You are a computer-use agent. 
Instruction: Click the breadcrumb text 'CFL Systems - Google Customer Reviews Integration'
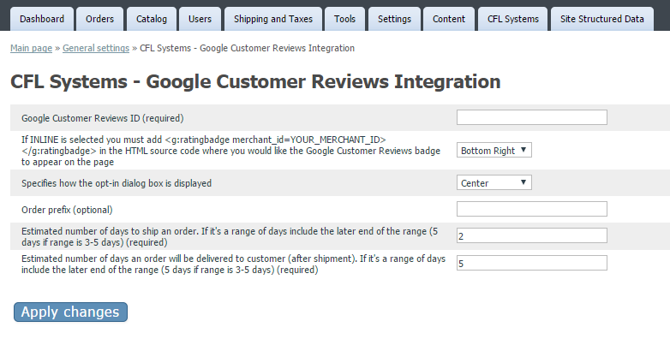(247, 48)
